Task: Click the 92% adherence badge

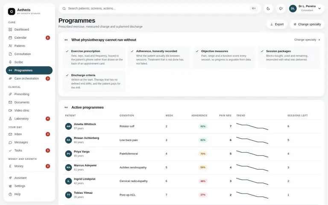Action: pyautogui.click(x=203, y=126)
